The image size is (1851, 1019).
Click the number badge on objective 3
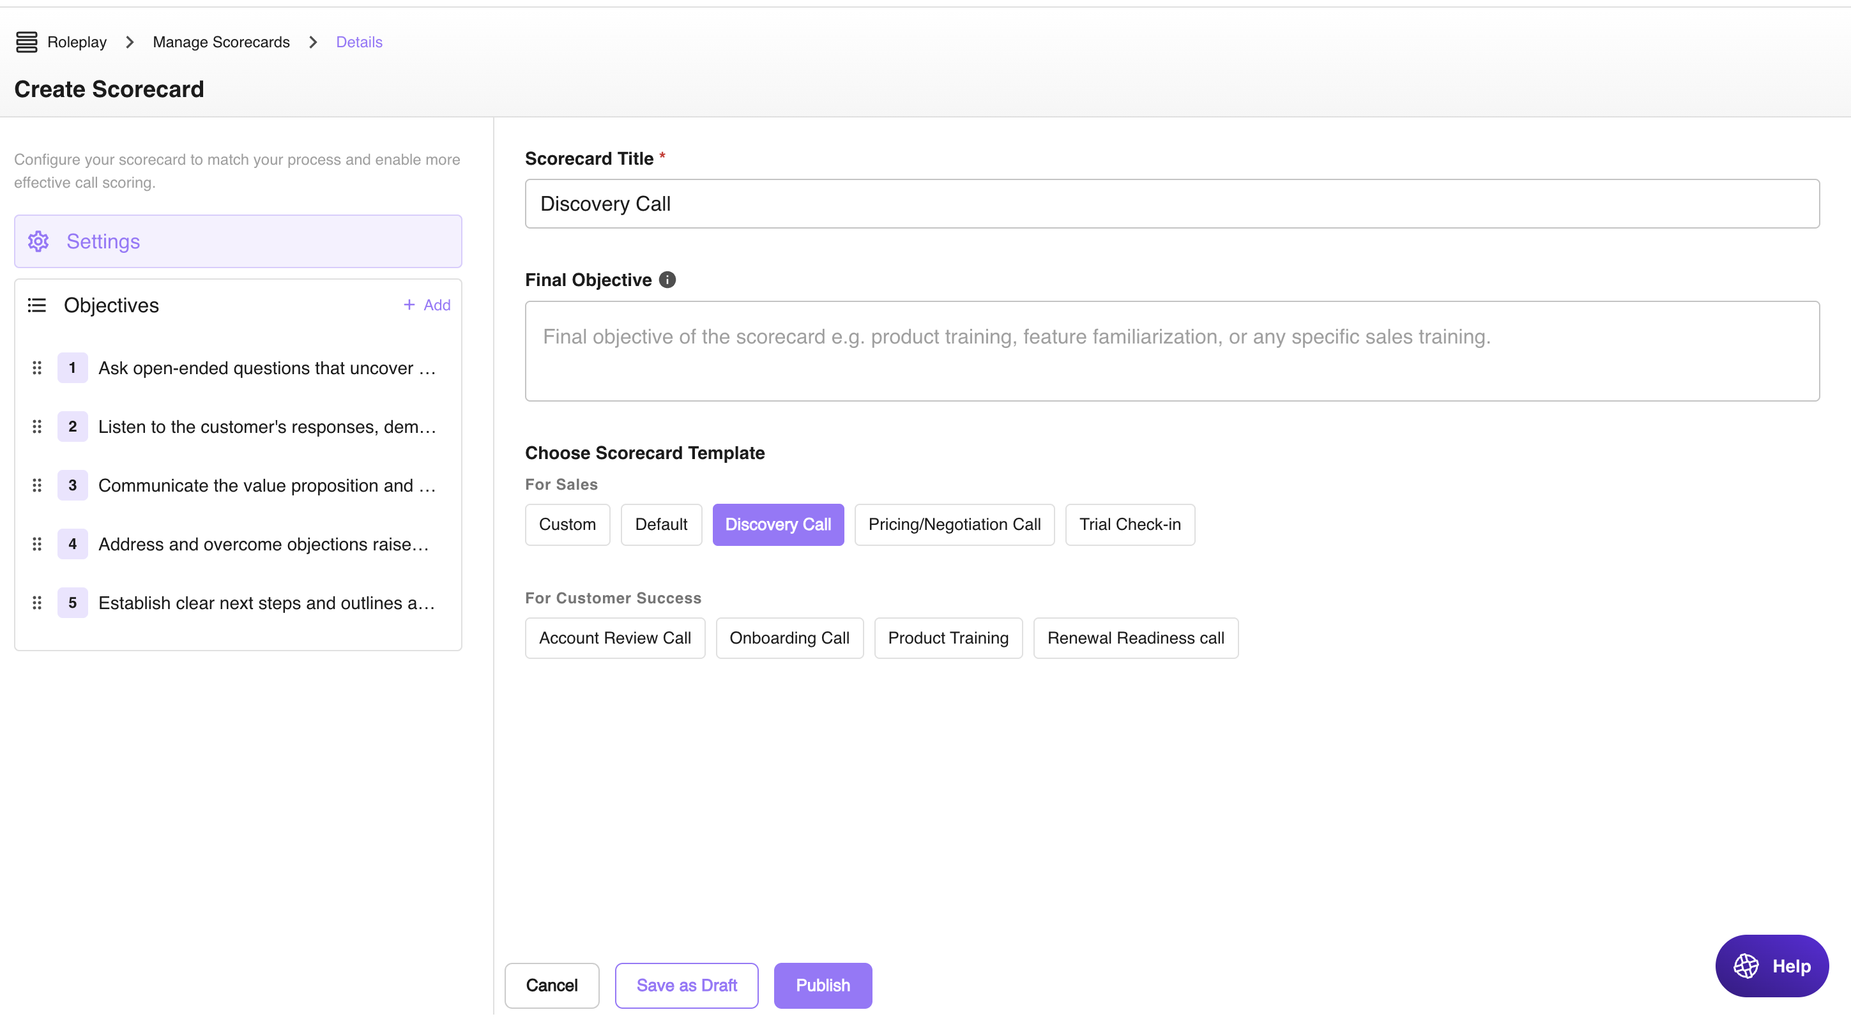click(72, 485)
